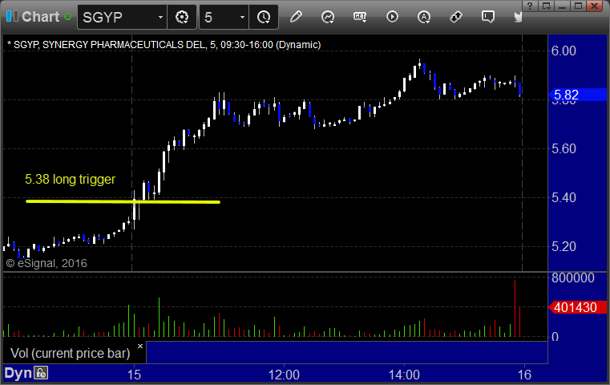Image resolution: width=610 pixels, height=385 pixels.
Task: Click the linking arrows icon
Action: click(456, 17)
